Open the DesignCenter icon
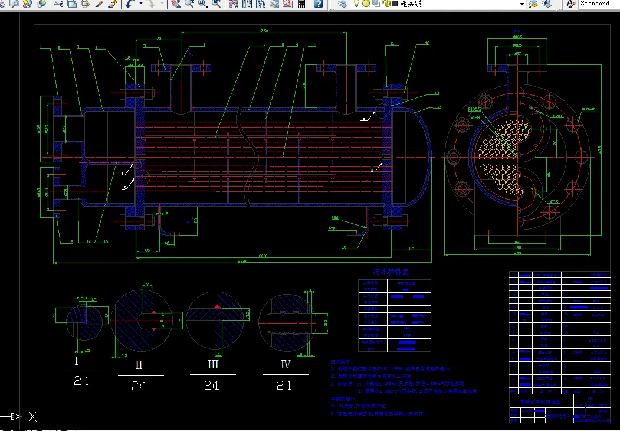Screen dimensions: 620x431 pyautogui.click(x=247, y=4)
